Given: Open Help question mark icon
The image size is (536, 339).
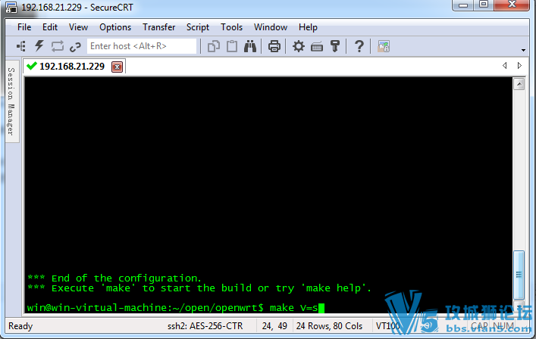Looking at the screenshot, I should 359,46.
